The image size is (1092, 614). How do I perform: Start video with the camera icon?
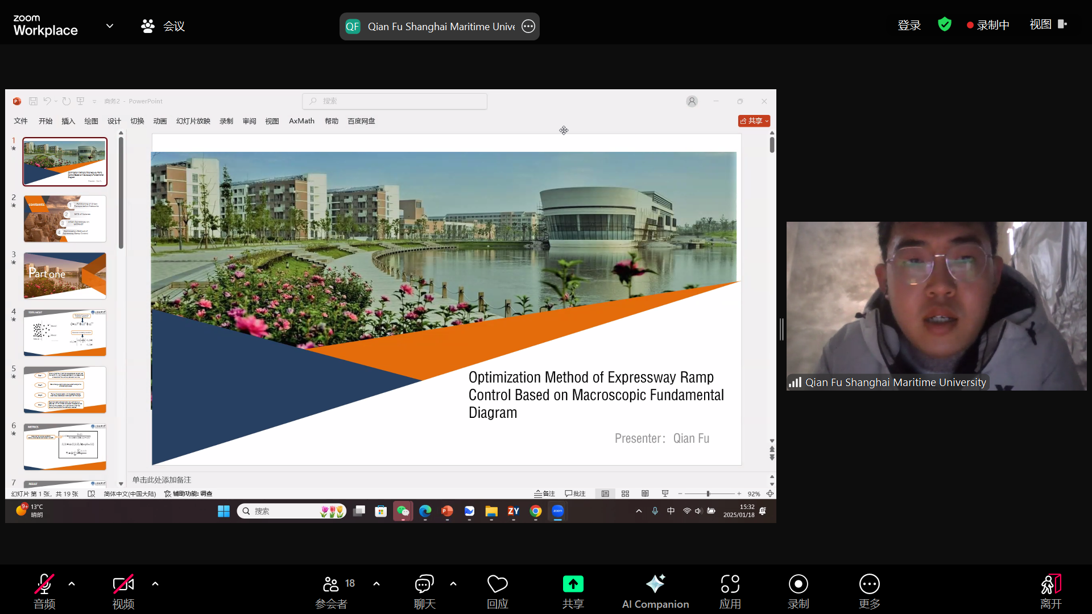tap(123, 591)
